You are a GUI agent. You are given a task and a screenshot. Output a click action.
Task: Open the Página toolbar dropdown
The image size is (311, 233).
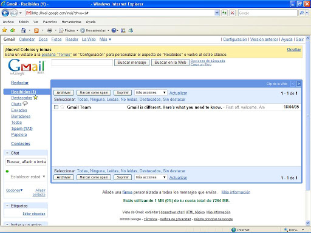click(69, 30)
